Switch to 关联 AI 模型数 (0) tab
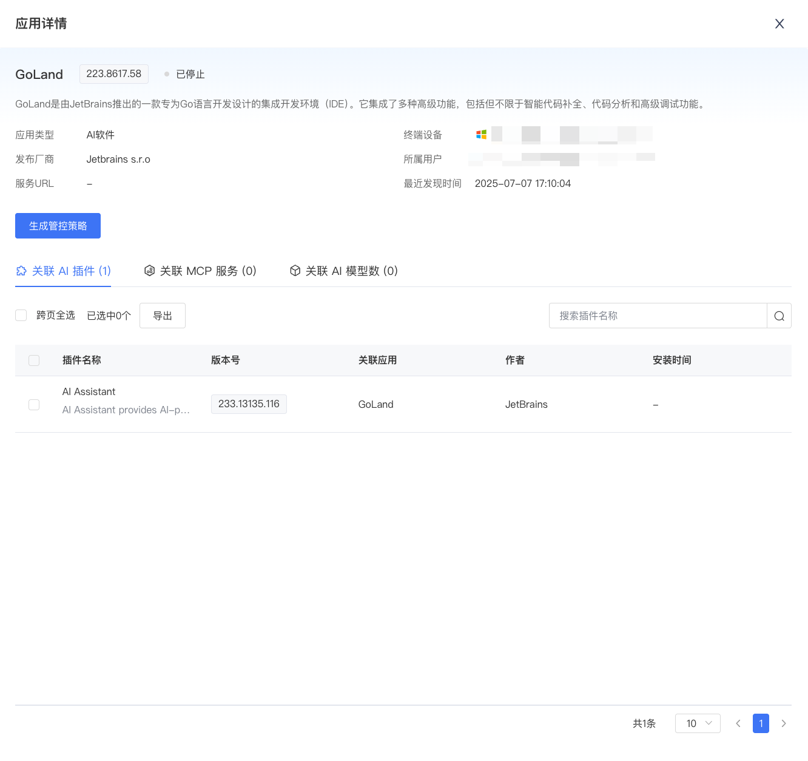808x761 pixels. tap(343, 271)
